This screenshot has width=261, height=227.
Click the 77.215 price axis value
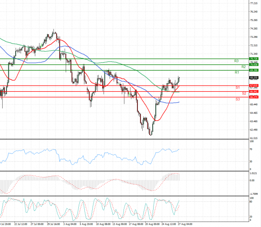(x=254, y=3)
